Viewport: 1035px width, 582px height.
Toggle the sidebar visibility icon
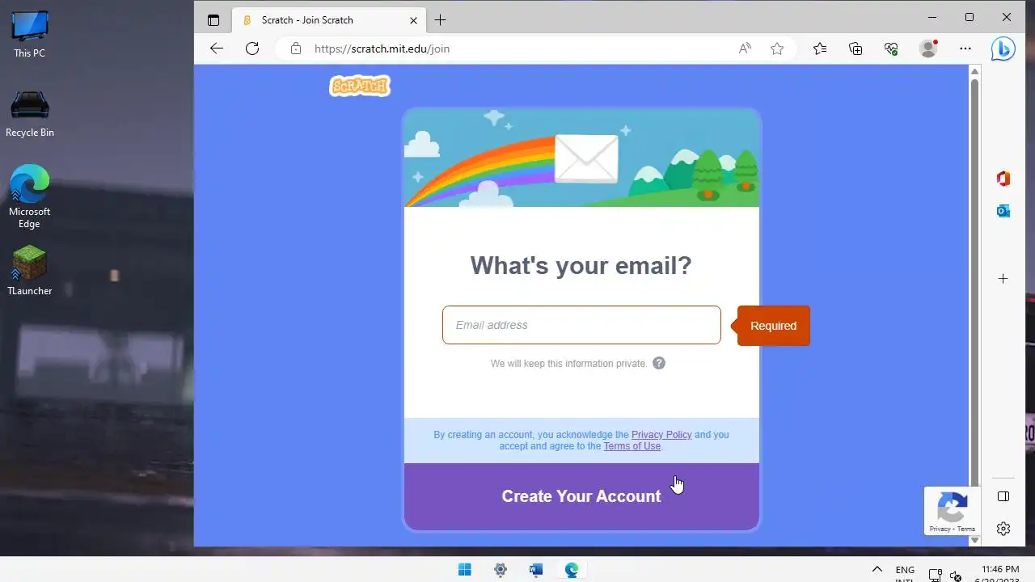click(x=1003, y=496)
